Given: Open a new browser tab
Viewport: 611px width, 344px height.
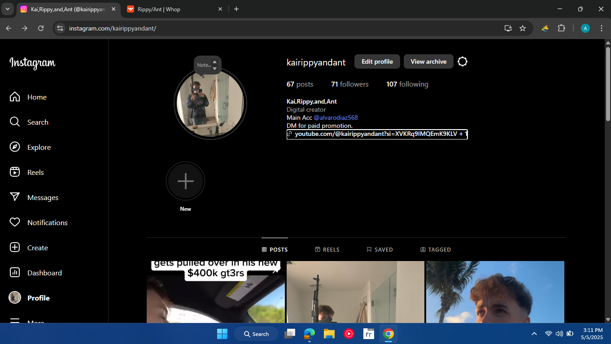Looking at the screenshot, I should (236, 9).
